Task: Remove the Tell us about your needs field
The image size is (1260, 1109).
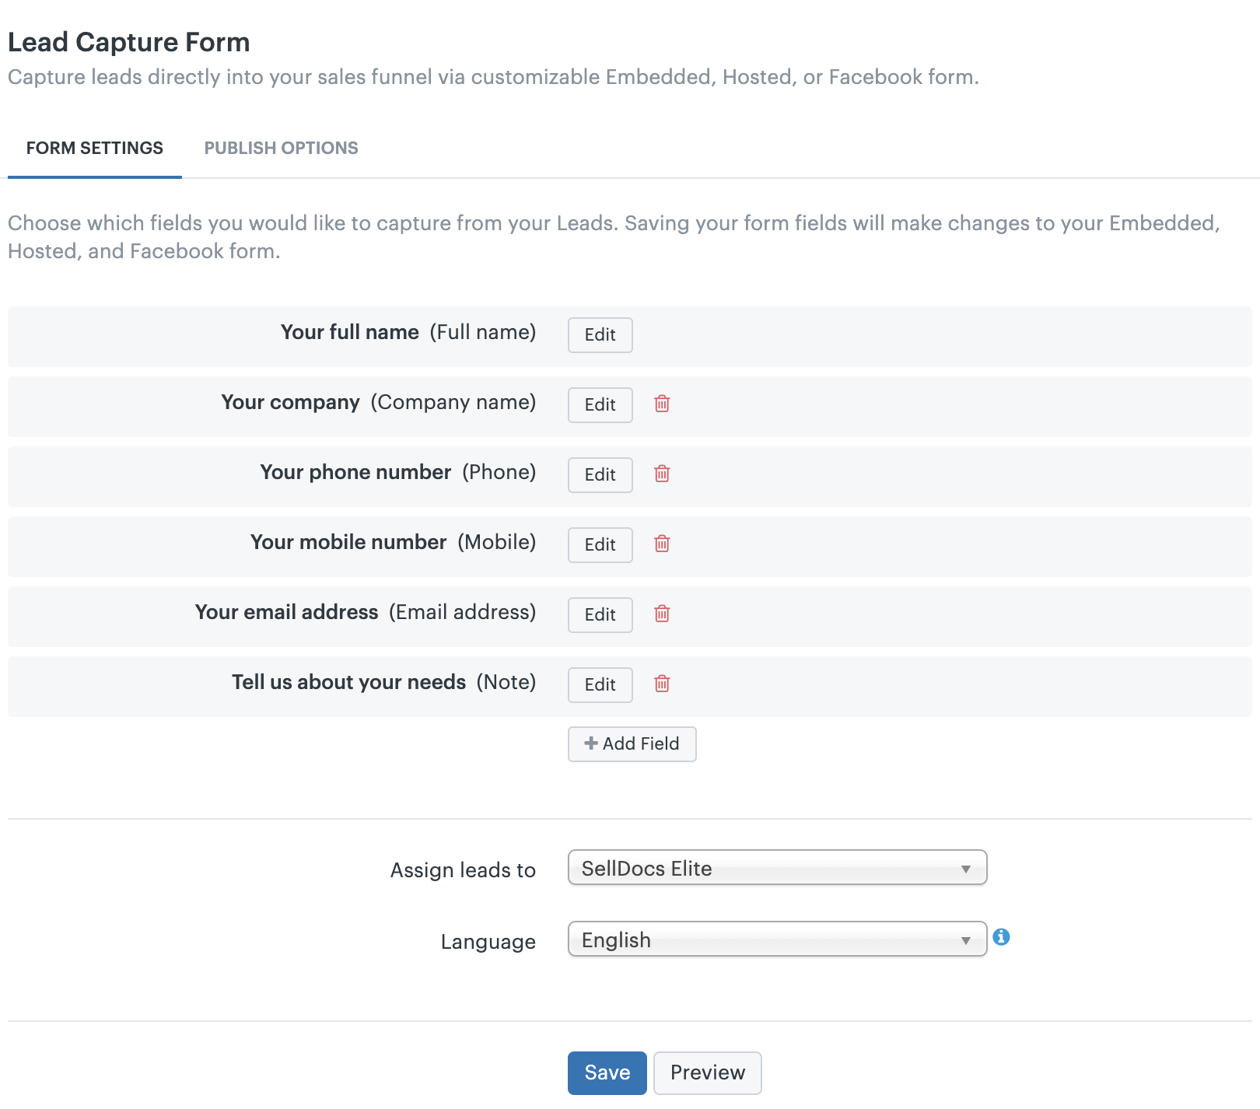Action: click(662, 684)
